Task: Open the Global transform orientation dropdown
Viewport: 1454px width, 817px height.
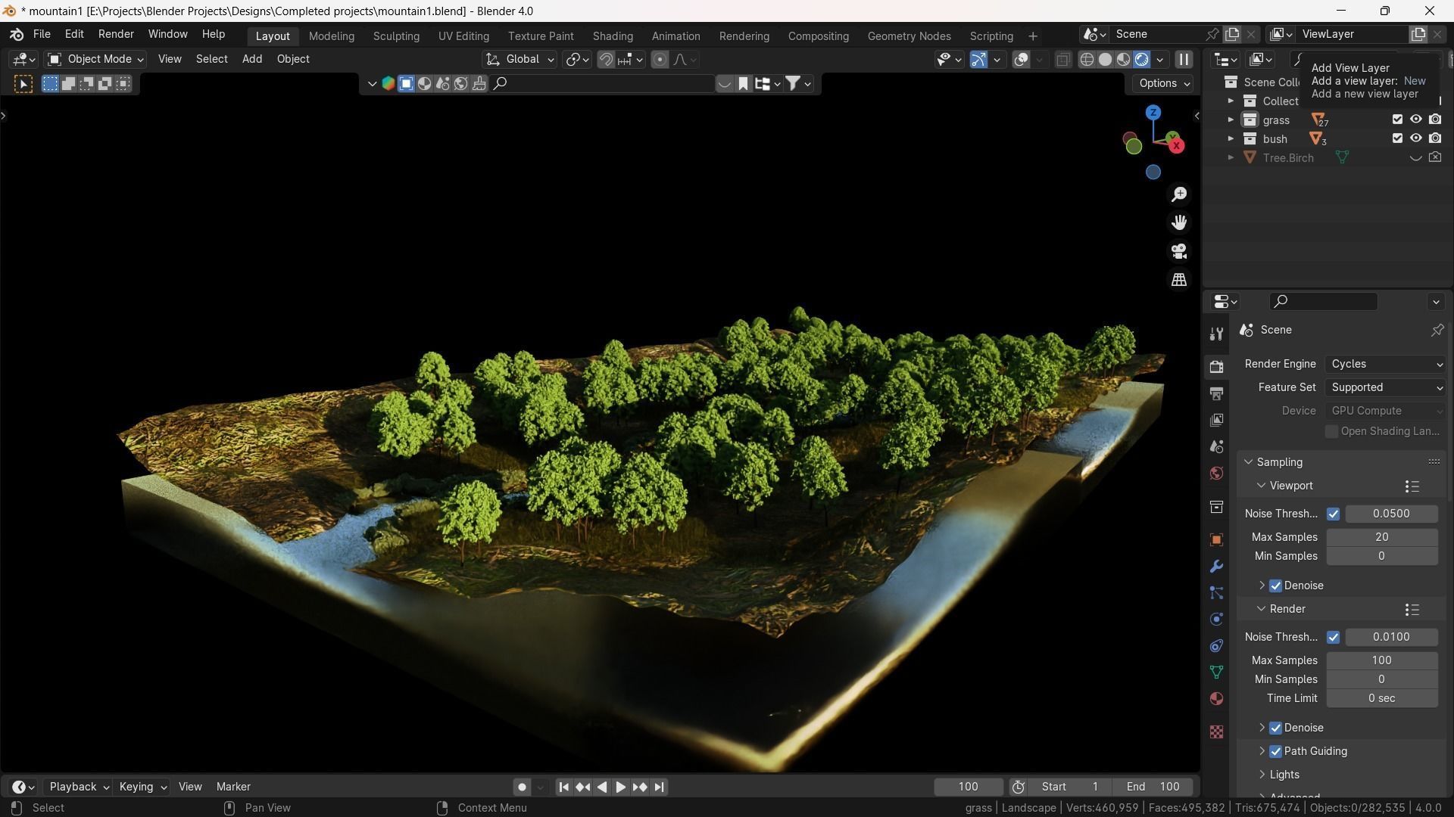Action: pyautogui.click(x=520, y=59)
